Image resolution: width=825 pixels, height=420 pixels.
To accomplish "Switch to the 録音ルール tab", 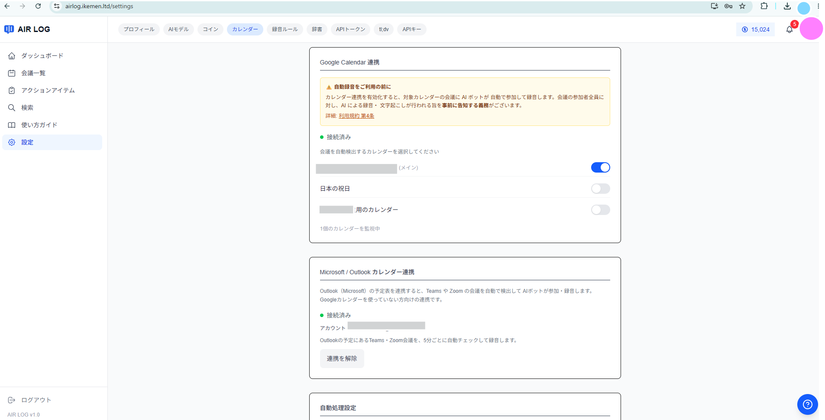I will [x=285, y=29].
